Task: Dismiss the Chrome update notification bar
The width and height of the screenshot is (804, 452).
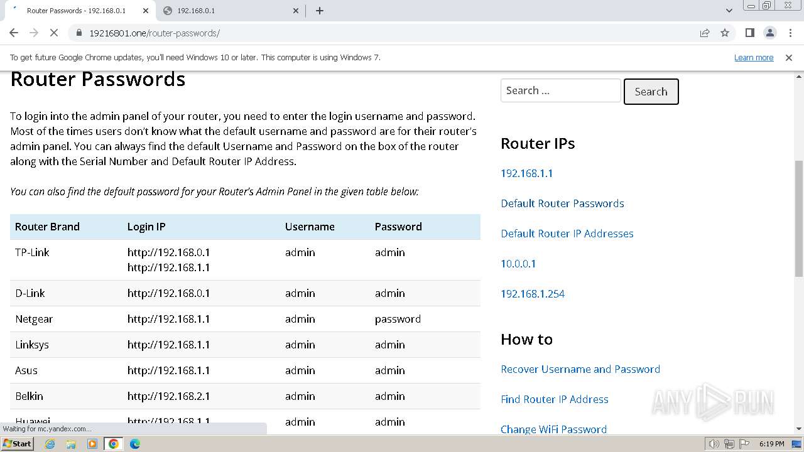Action: (x=789, y=58)
